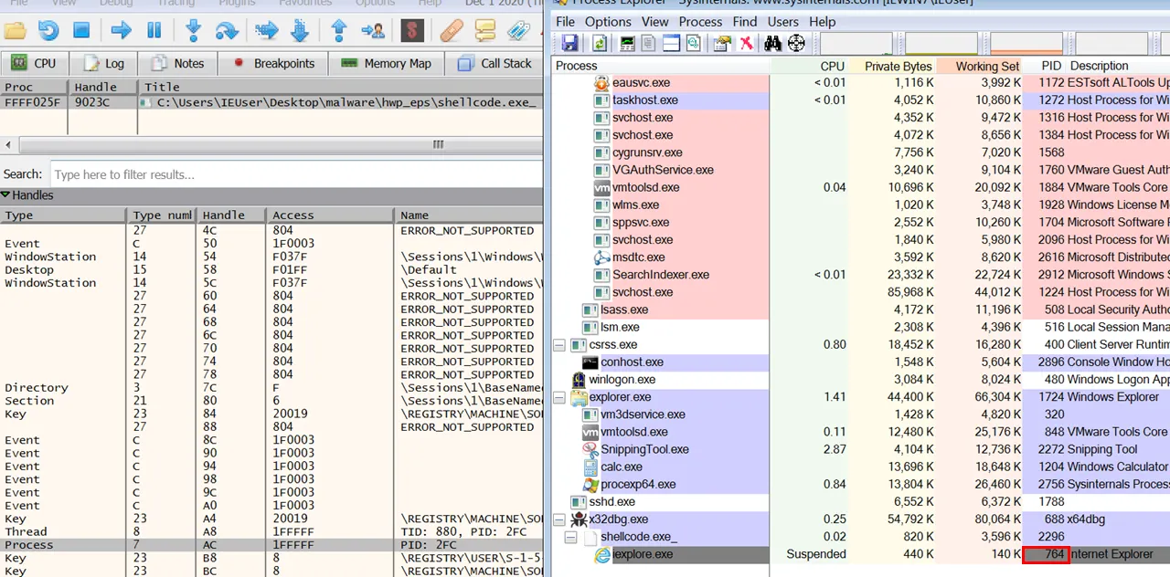This screenshot has width=1170, height=577.
Task: Click the Find Handle binoculars icon
Action: pyautogui.click(x=772, y=43)
